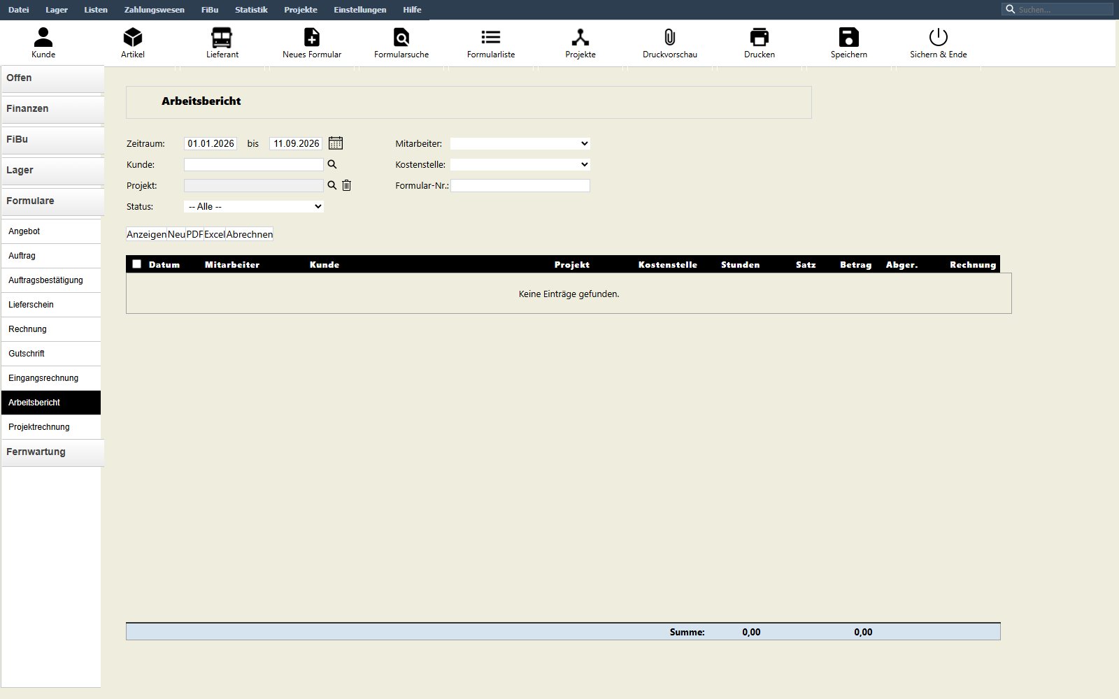1119x699 pixels.
Task: Open the Kostenstelle dropdown
Action: [520, 164]
